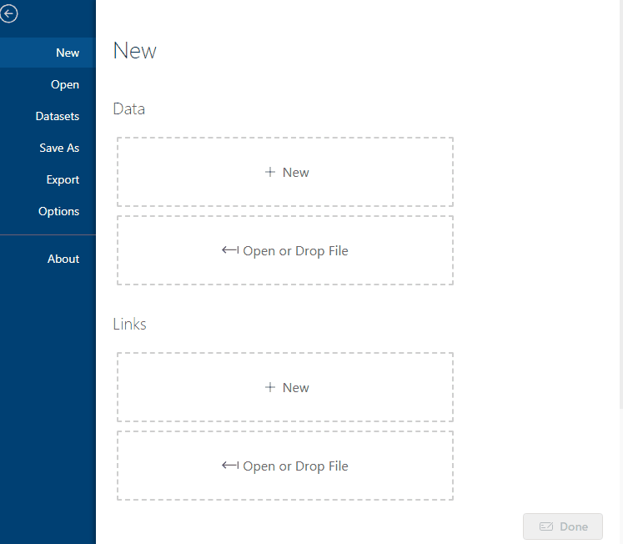Click the plus icon in Data New box
Viewport: 623px width, 544px height.
point(270,172)
